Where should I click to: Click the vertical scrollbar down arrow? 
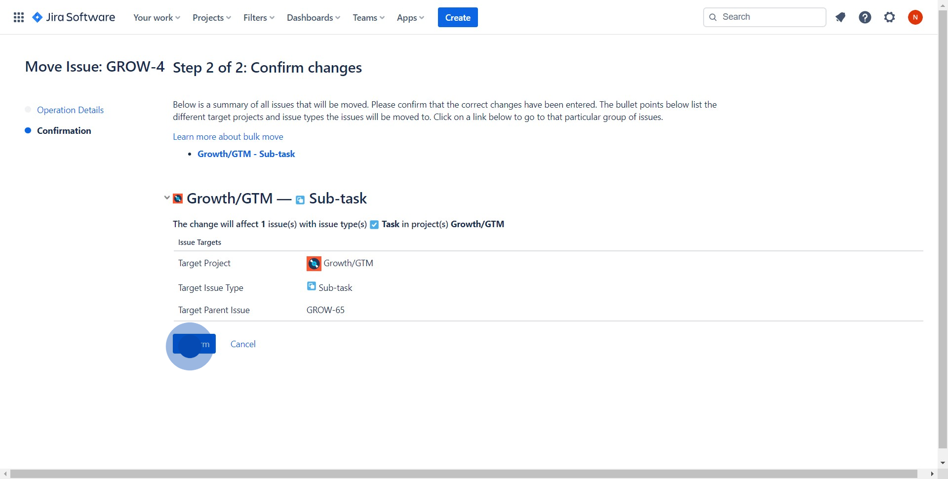pyautogui.click(x=943, y=463)
